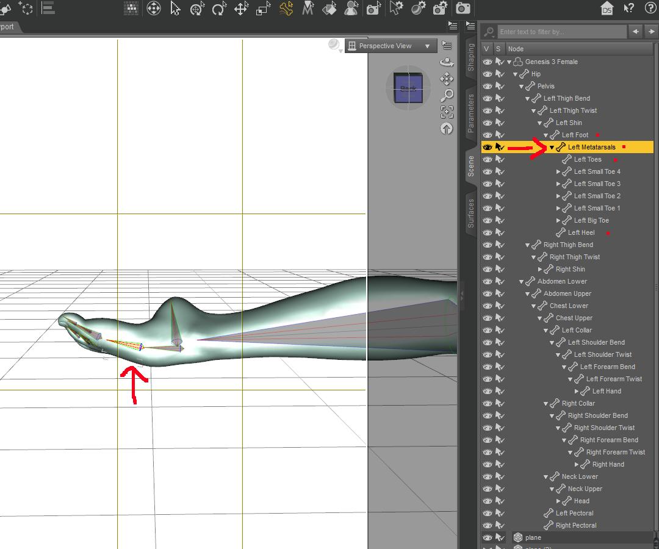
Task: Select the Joint Editor bone tool
Action: [x=286, y=9]
